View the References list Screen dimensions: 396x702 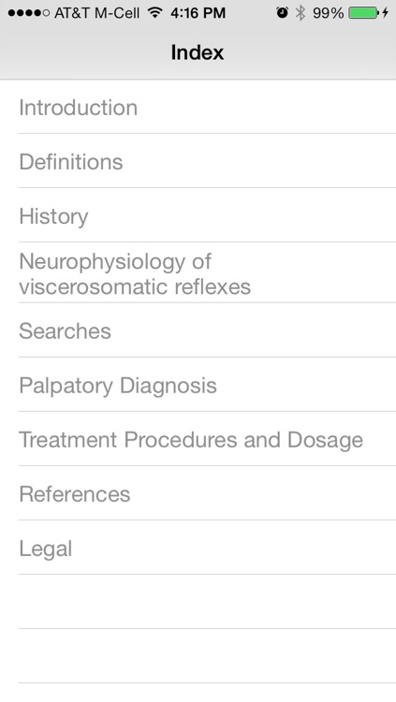pos(198,493)
